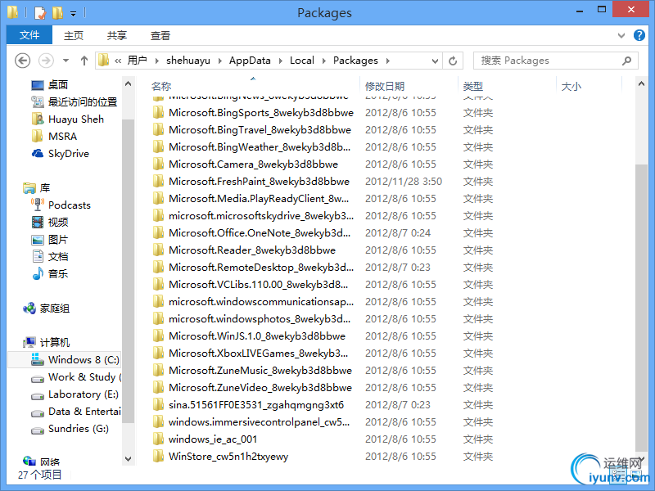This screenshot has height=491, width=655.
Task: Switch to the 查看 ribbon tab
Action: [x=160, y=35]
